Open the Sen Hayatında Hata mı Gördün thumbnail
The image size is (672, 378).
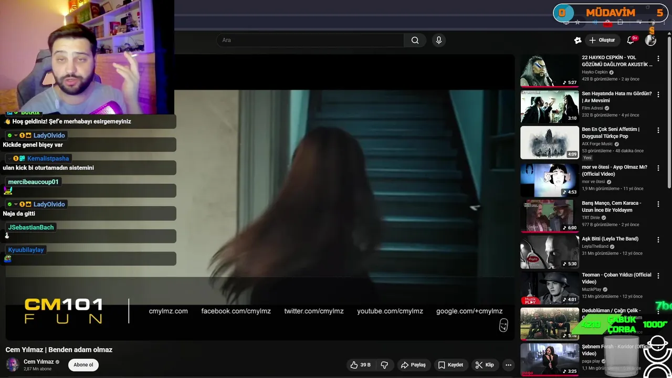[x=549, y=106]
